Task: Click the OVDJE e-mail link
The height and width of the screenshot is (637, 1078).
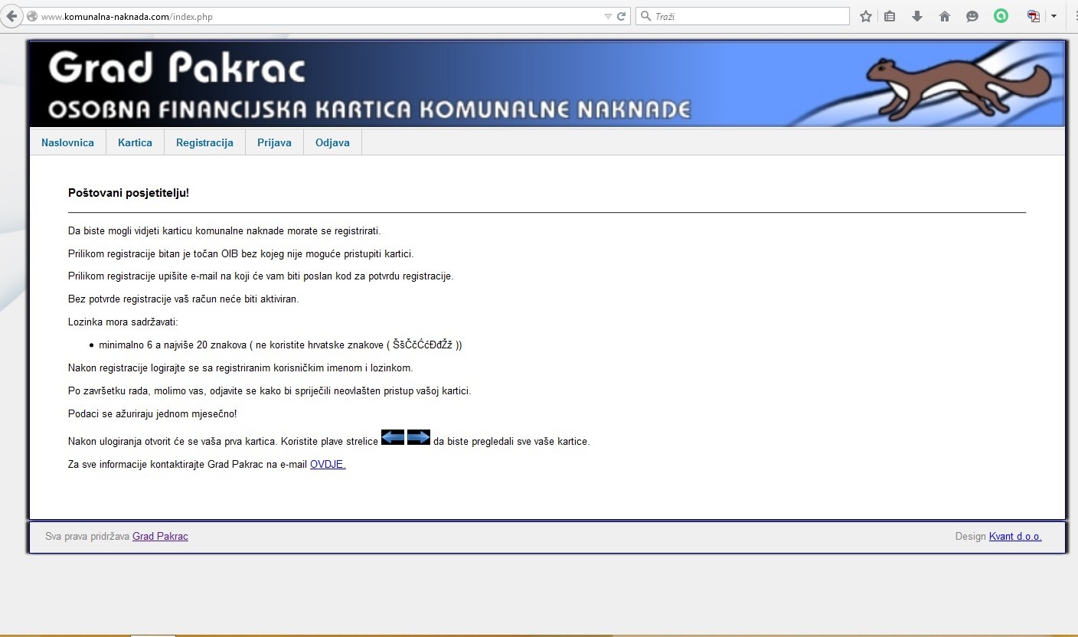Action: coord(328,464)
